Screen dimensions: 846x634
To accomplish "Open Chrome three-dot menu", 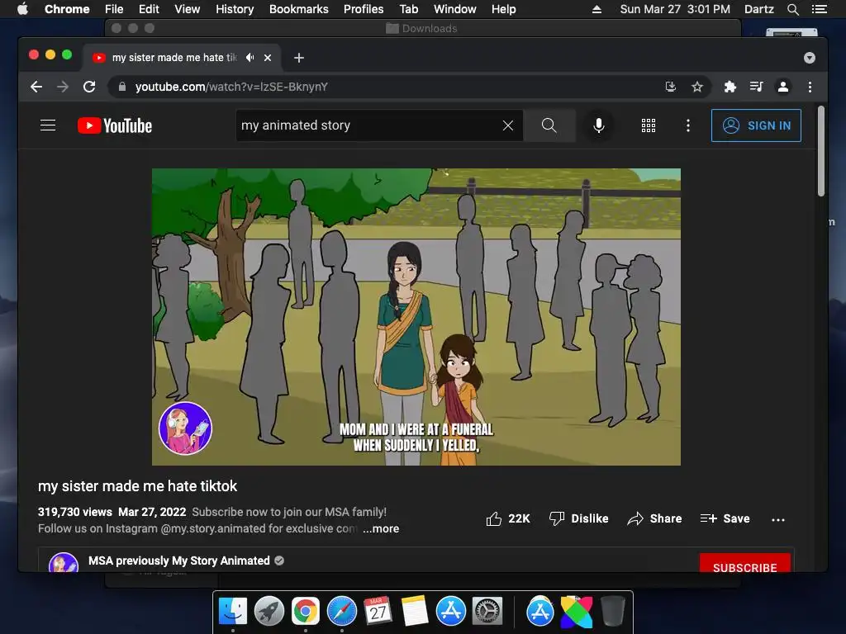I will (810, 87).
